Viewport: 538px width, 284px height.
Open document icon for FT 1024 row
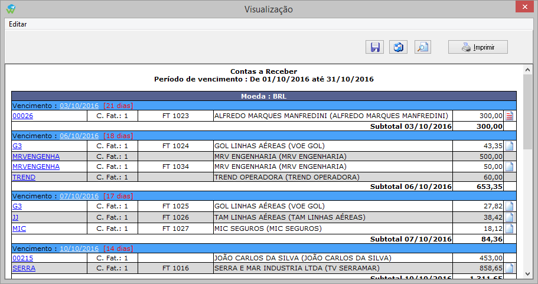pyautogui.click(x=510, y=146)
